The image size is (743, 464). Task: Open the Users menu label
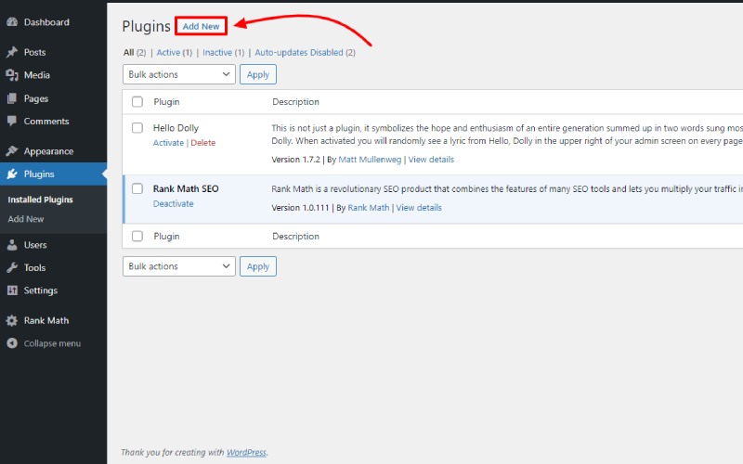click(x=35, y=245)
